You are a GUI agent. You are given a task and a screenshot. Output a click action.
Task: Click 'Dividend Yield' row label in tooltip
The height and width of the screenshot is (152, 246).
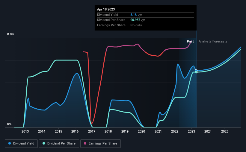tap(108, 15)
